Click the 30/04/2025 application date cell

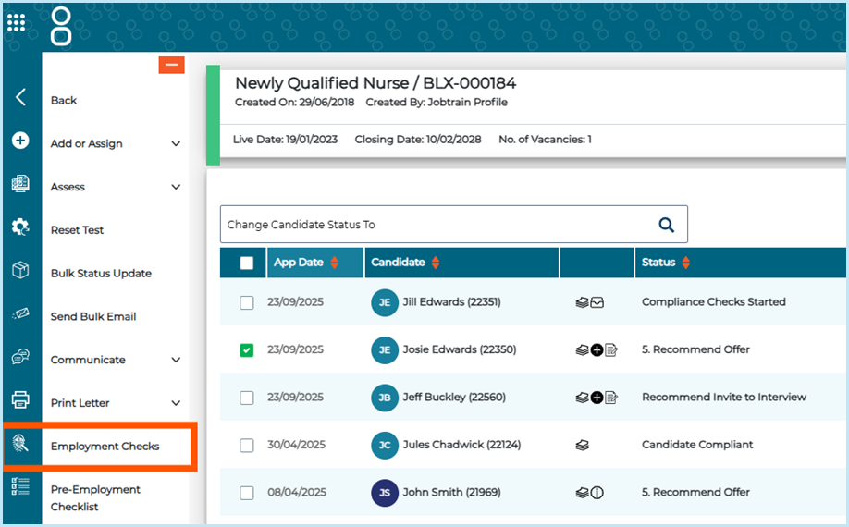tap(296, 445)
